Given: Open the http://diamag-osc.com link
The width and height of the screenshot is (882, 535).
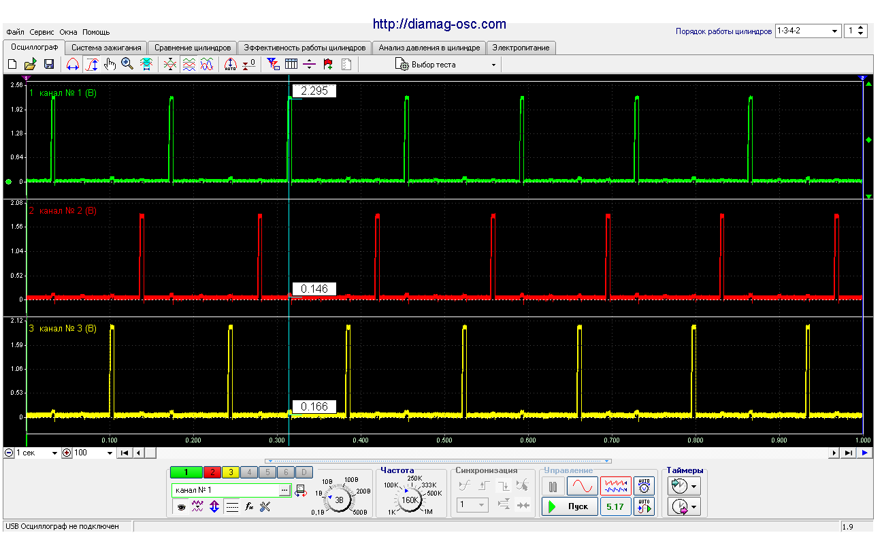Looking at the screenshot, I should click(x=440, y=24).
